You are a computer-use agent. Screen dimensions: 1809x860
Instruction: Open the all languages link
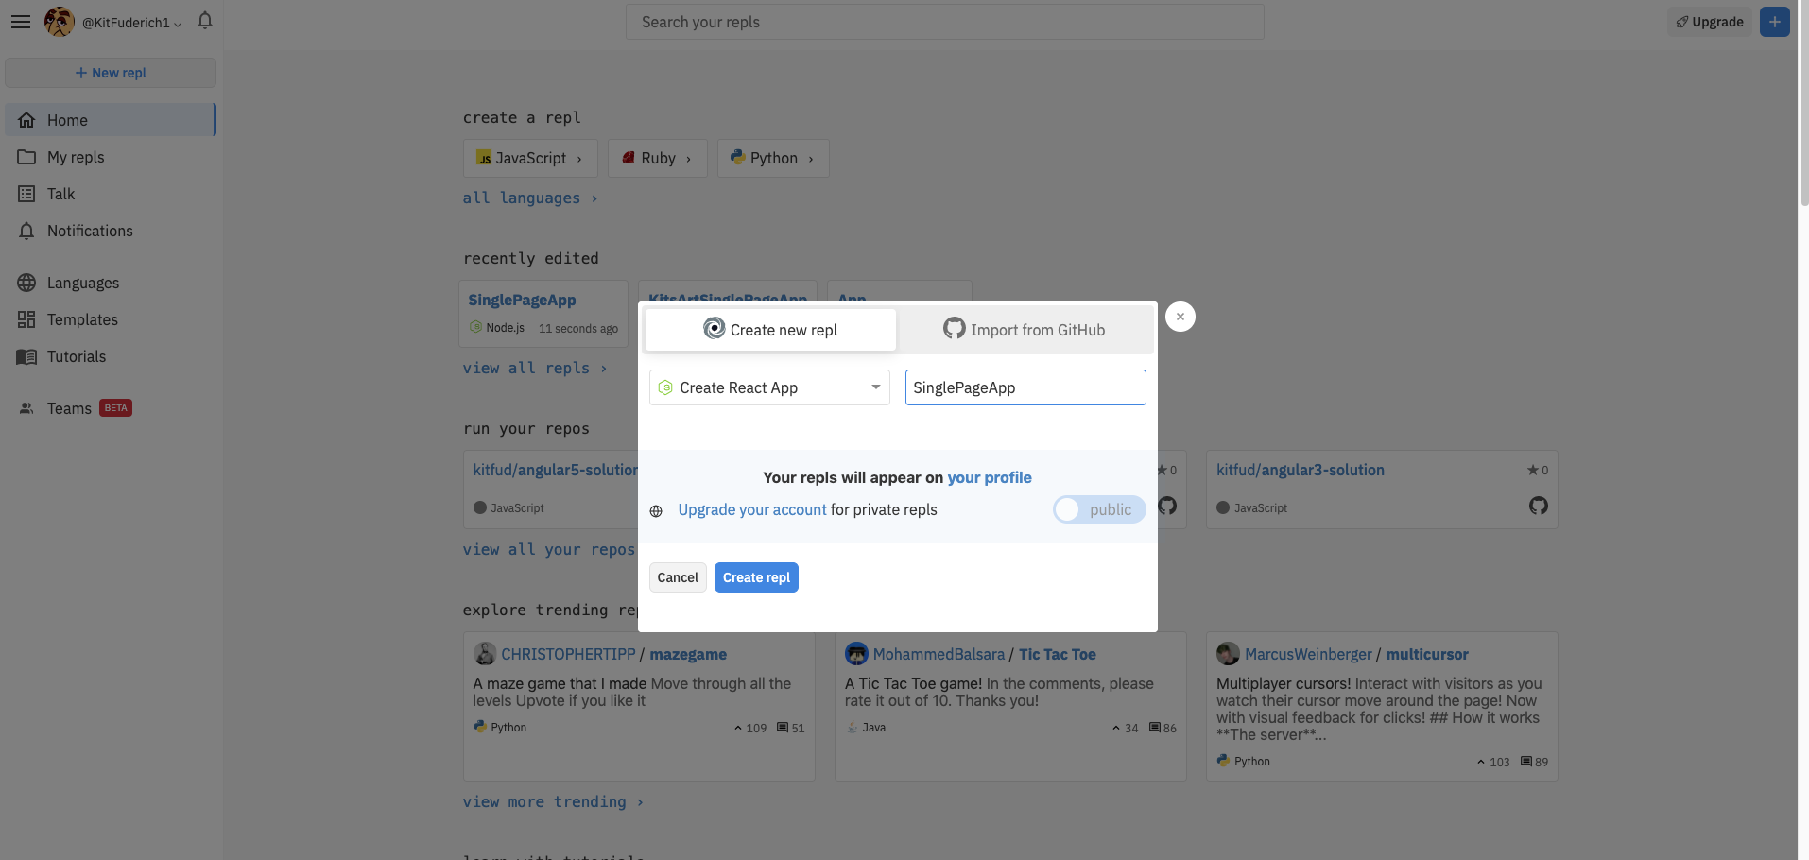coord(530,198)
